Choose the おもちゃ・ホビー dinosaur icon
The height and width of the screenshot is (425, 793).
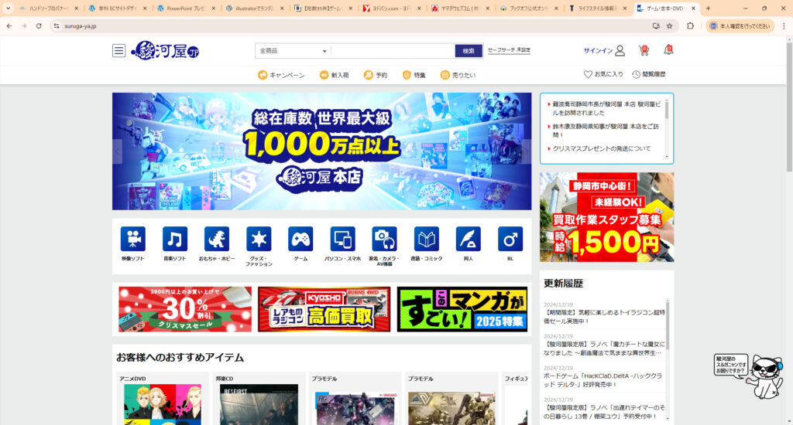217,239
